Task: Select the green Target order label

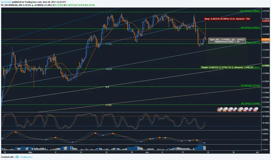Action: pyautogui.click(x=227, y=67)
